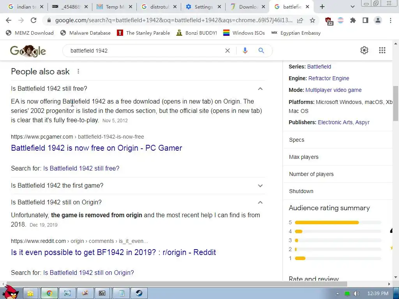Click the horizontal scrollbar at page bottom
This screenshot has width=399, height=299.
pos(177,284)
